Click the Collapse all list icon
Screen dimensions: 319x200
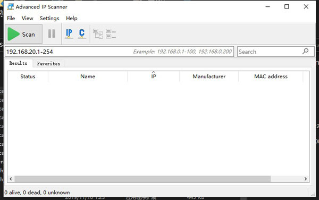(111, 34)
